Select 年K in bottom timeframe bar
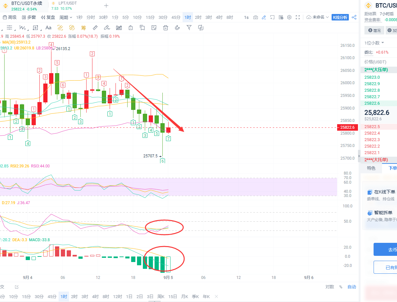 tap(206, 296)
